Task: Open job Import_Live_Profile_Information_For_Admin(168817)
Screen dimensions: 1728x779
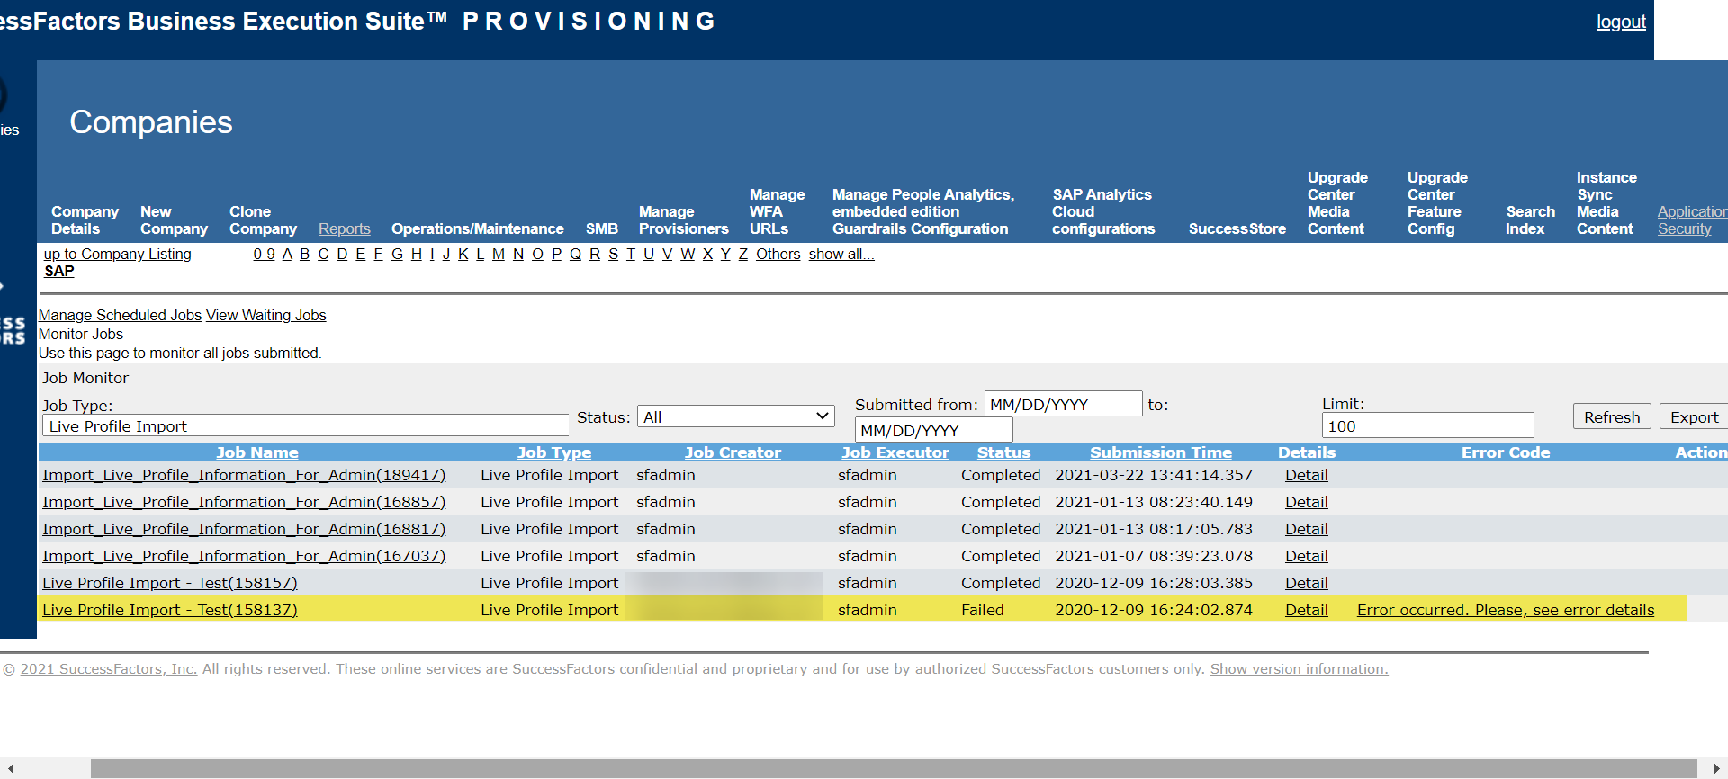Action: pos(244,529)
